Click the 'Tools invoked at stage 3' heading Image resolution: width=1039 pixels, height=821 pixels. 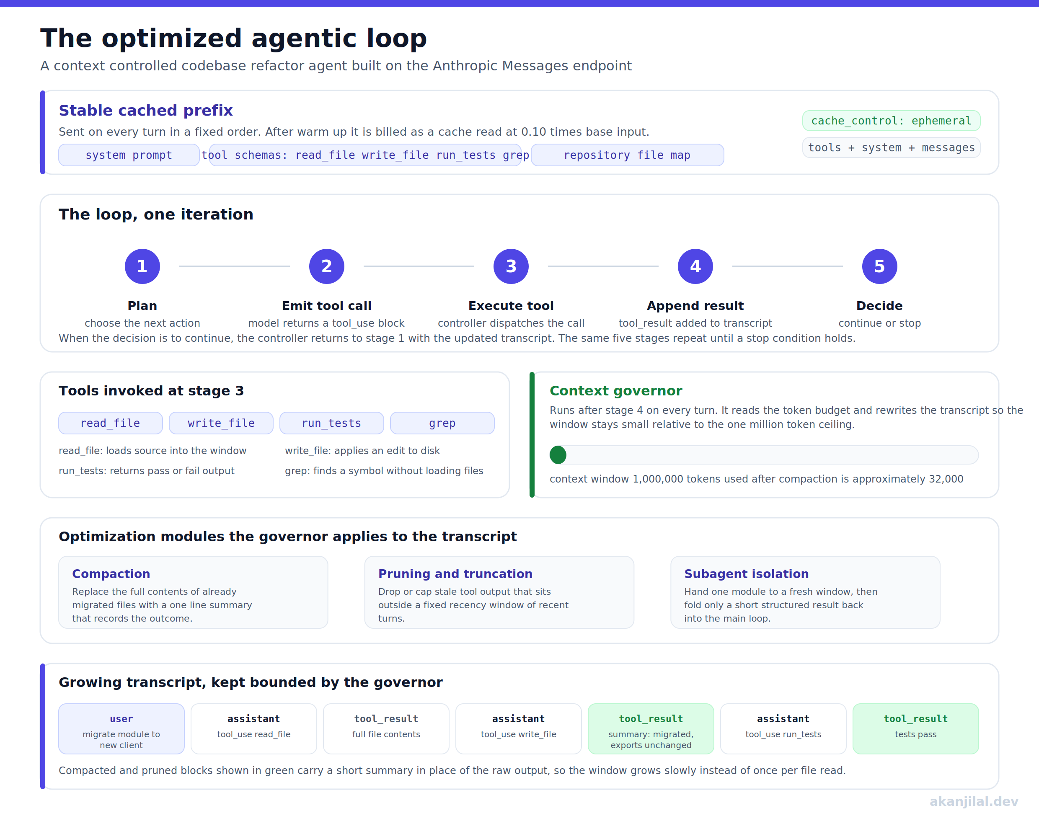(x=151, y=391)
